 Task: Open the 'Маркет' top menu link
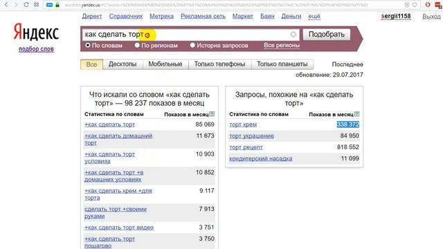click(243, 17)
